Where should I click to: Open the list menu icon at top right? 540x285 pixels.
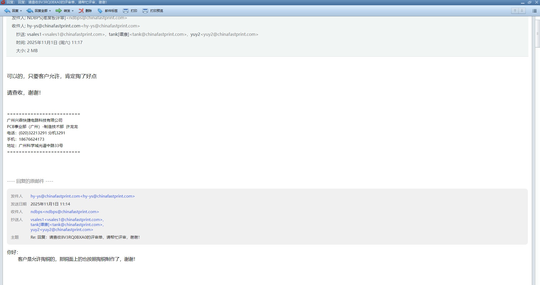pyautogui.click(x=534, y=11)
